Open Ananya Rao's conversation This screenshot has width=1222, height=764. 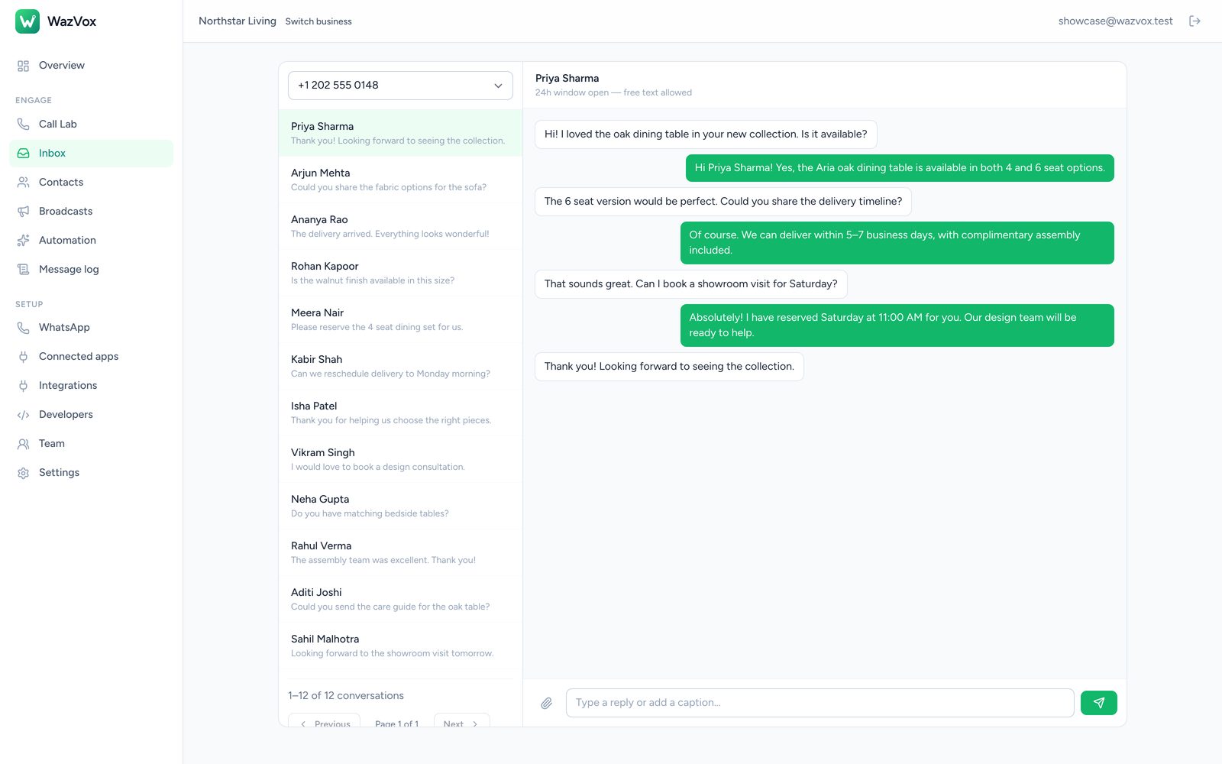point(400,226)
